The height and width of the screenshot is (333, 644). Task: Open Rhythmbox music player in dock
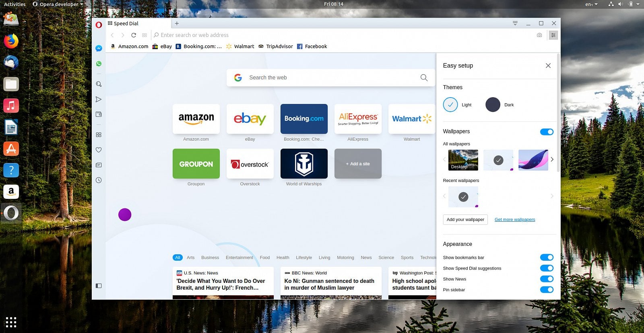[11, 106]
